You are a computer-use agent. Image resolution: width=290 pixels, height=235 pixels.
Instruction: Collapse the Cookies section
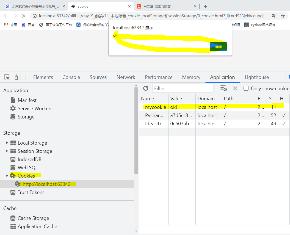pyautogui.click(x=7, y=175)
